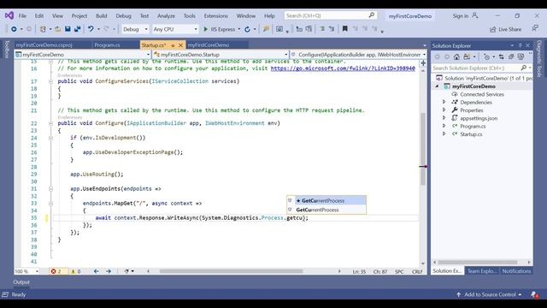Click the Home icon in Solution Explorer

(456, 56)
